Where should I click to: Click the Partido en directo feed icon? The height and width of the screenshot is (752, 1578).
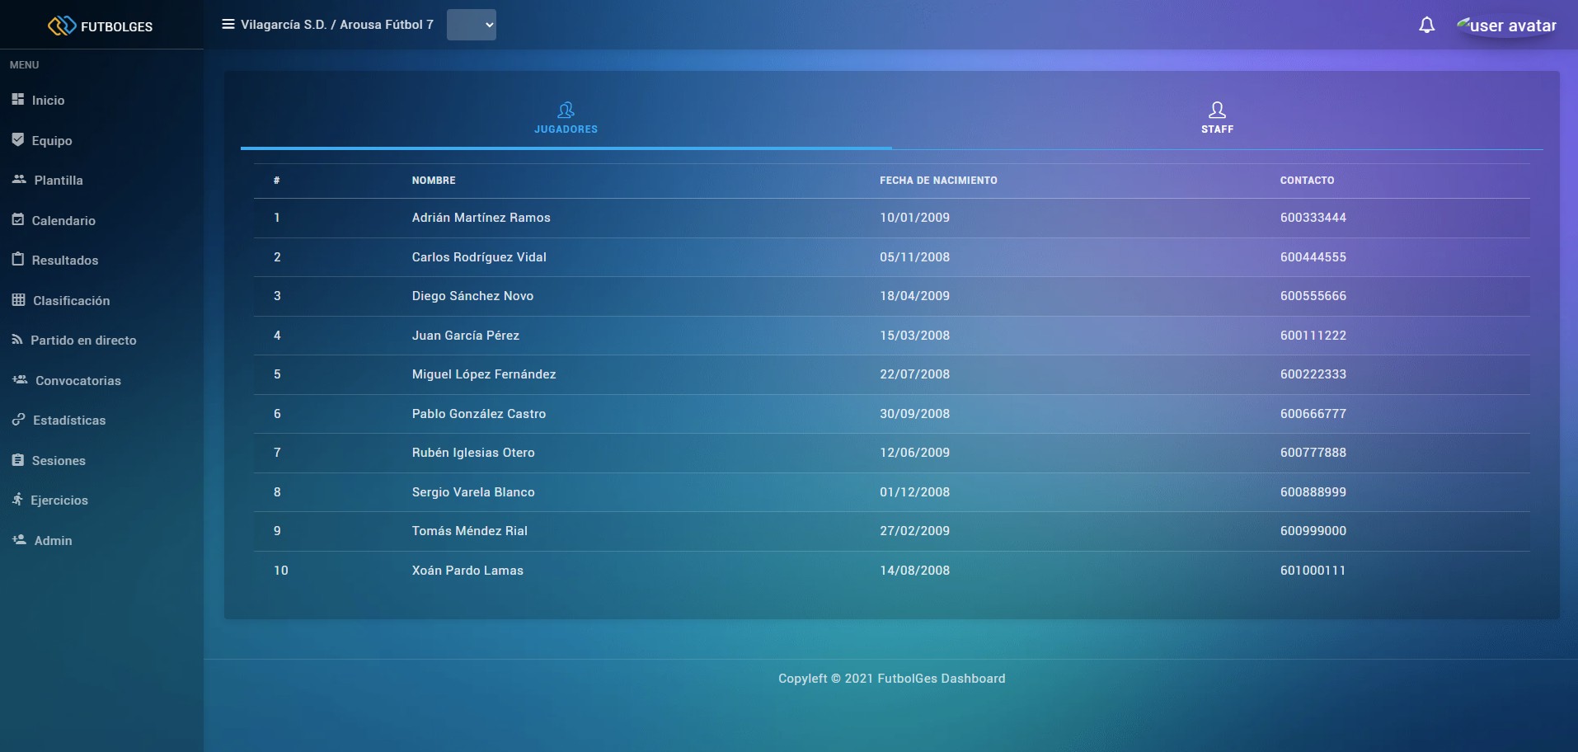point(17,340)
